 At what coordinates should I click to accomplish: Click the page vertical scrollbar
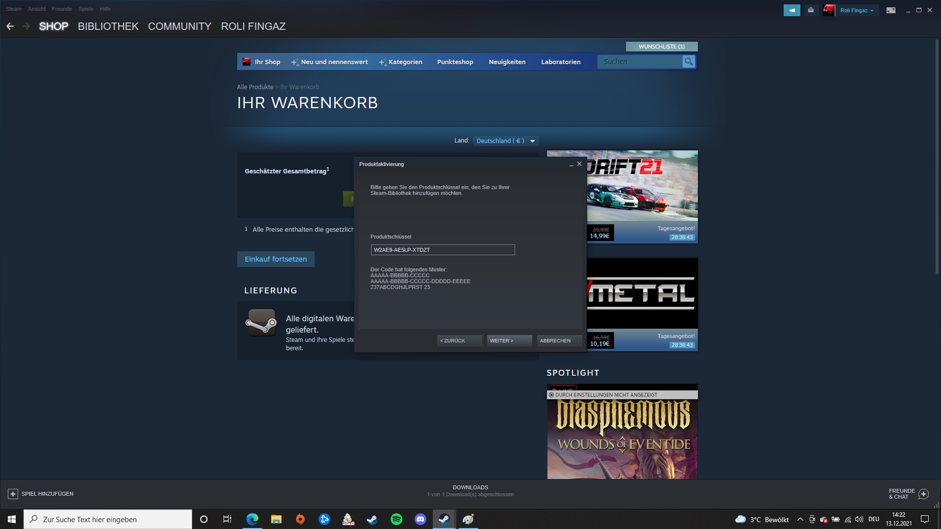937,157
